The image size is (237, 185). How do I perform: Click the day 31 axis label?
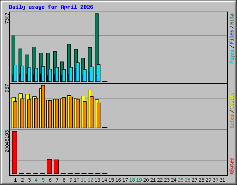222,180
